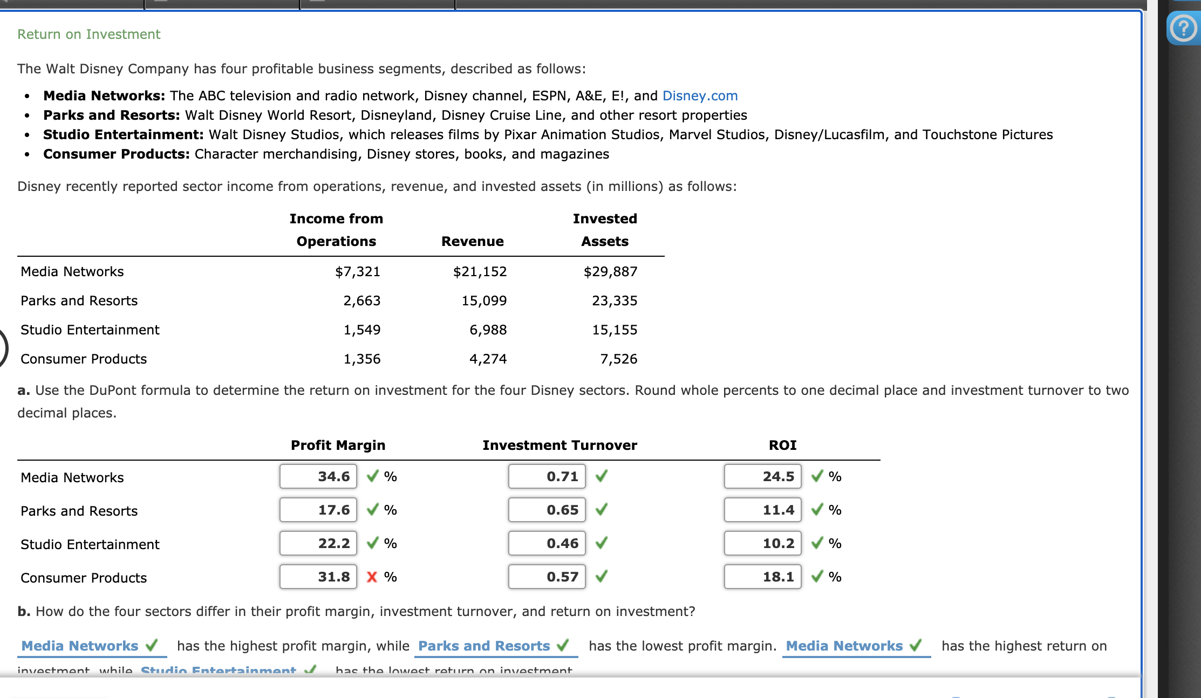1201x698 pixels.
Task: Click red X beside Consumer Products margin
Action: (372, 577)
